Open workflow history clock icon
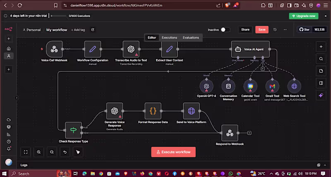This screenshot has width=331, height=177. pos(275,29)
